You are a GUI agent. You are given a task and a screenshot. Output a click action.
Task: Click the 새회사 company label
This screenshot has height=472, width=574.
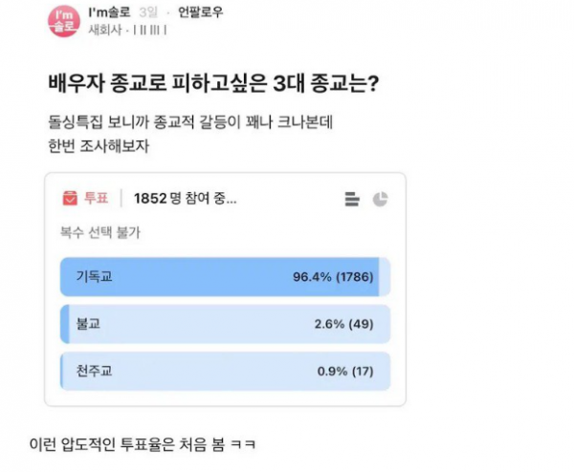coord(104,30)
